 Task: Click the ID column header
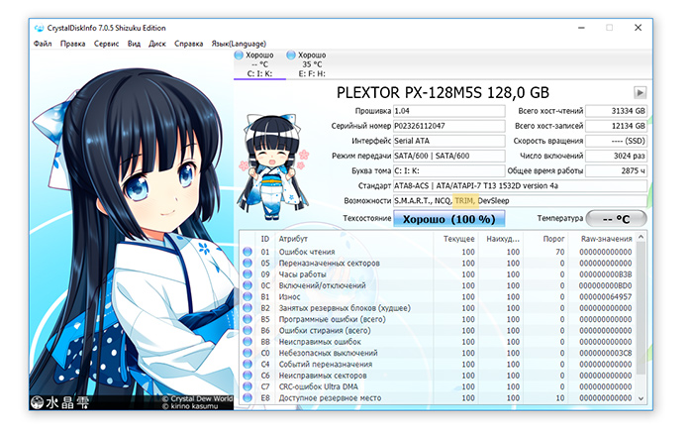click(265, 239)
